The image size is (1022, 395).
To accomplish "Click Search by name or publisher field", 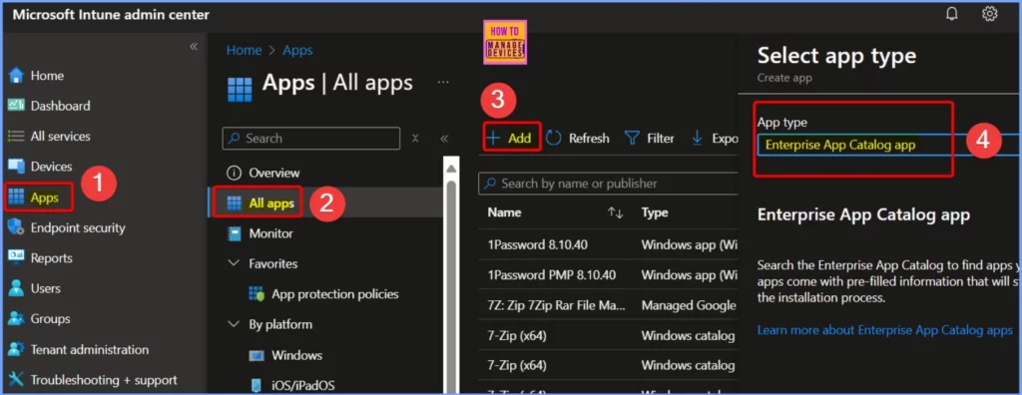I will click(x=608, y=184).
